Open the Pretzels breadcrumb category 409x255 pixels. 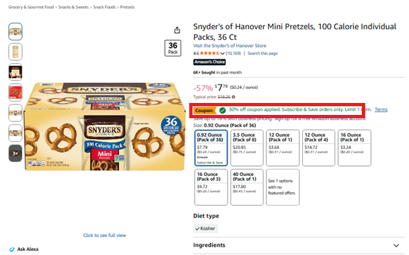coord(127,7)
